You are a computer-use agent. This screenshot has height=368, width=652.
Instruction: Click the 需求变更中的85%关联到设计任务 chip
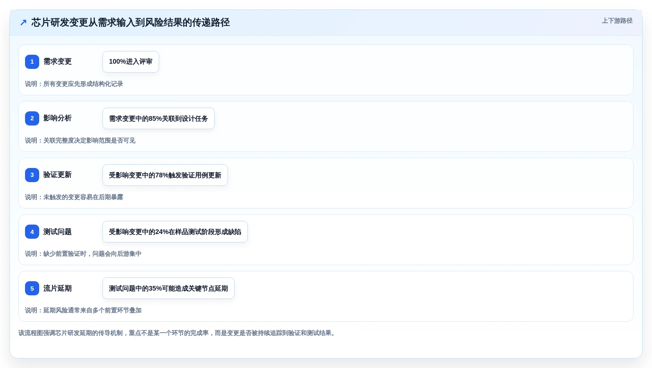point(159,118)
